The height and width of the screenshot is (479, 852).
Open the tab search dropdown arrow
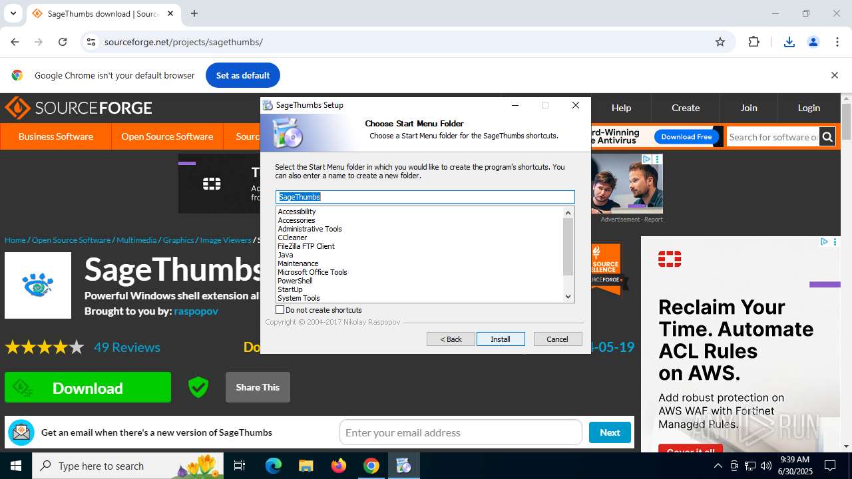pos(13,13)
